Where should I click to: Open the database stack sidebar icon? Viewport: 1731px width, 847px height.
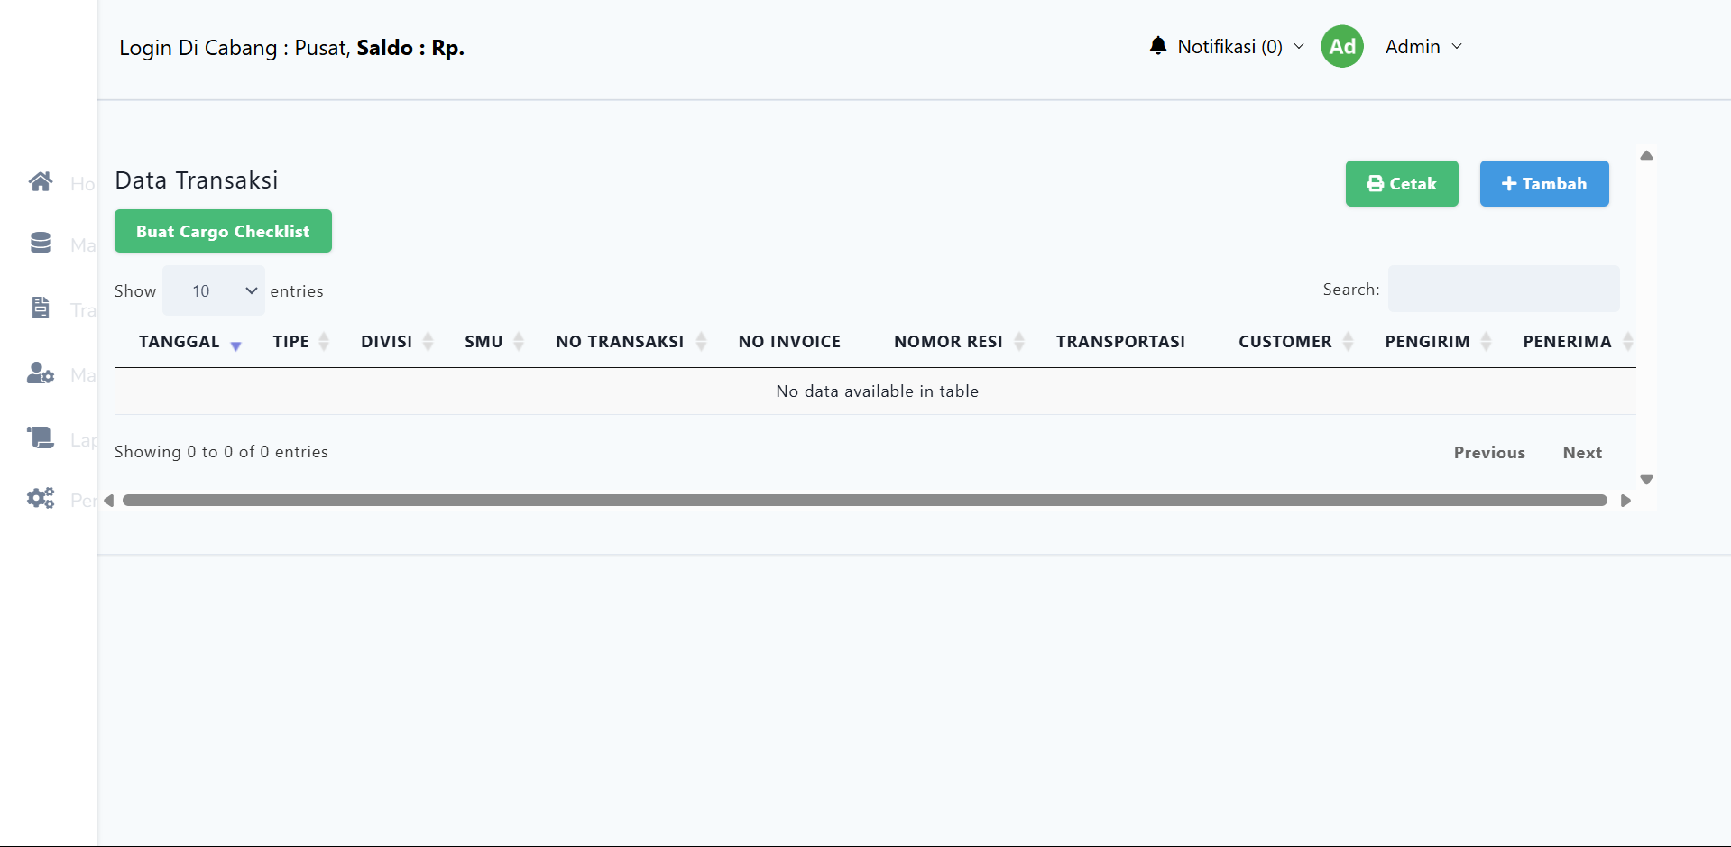(x=41, y=244)
